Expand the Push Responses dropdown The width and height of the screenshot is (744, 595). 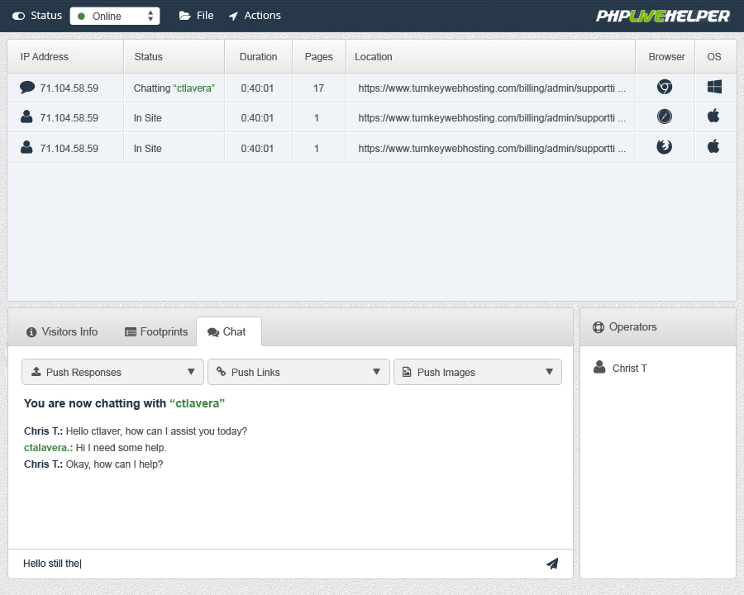coord(112,372)
